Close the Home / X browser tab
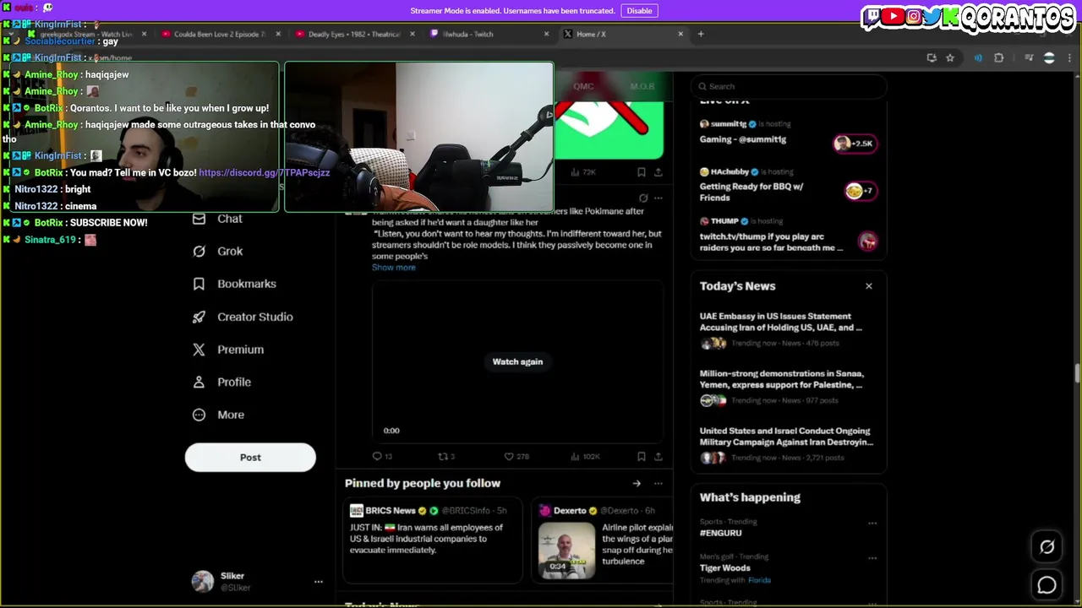The width and height of the screenshot is (1082, 608). pos(680,35)
